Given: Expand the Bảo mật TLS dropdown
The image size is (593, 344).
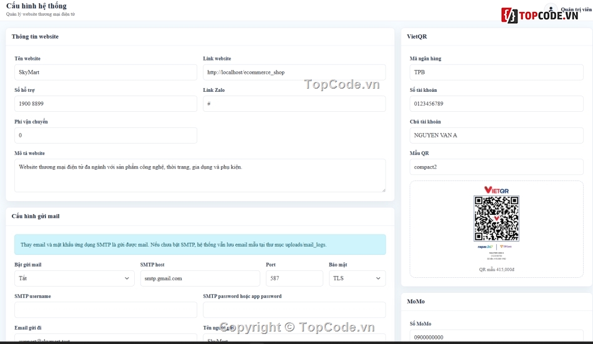Looking at the screenshot, I should click(x=357, y=278).
